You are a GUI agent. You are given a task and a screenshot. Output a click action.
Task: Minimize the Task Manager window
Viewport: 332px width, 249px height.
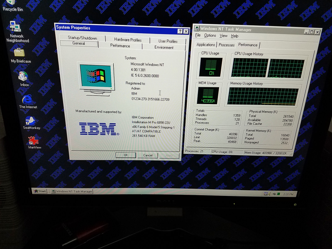coord(306,32)
